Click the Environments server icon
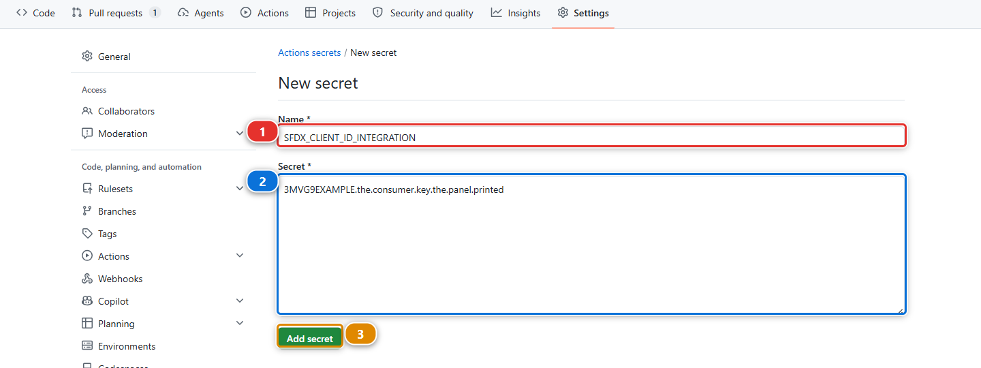The width and height of the screenshot is (981, 368). [87, 346]
